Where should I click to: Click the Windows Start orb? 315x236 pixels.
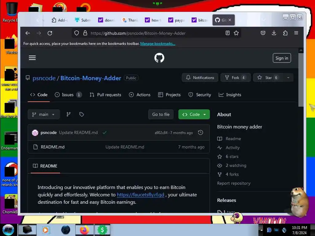[8, 230]
